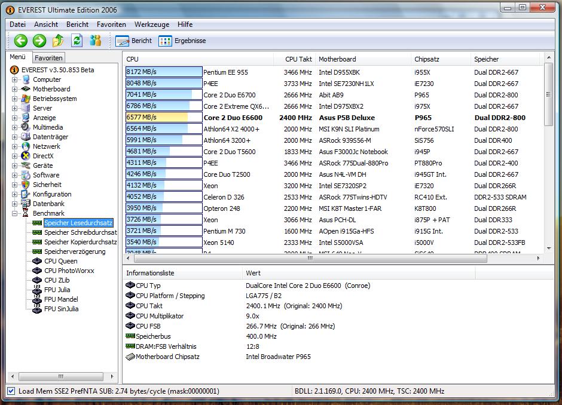Viewport: 562px width, 405px height.
Task: Expand the Multimedia tree node
Action: coord(15,127)
